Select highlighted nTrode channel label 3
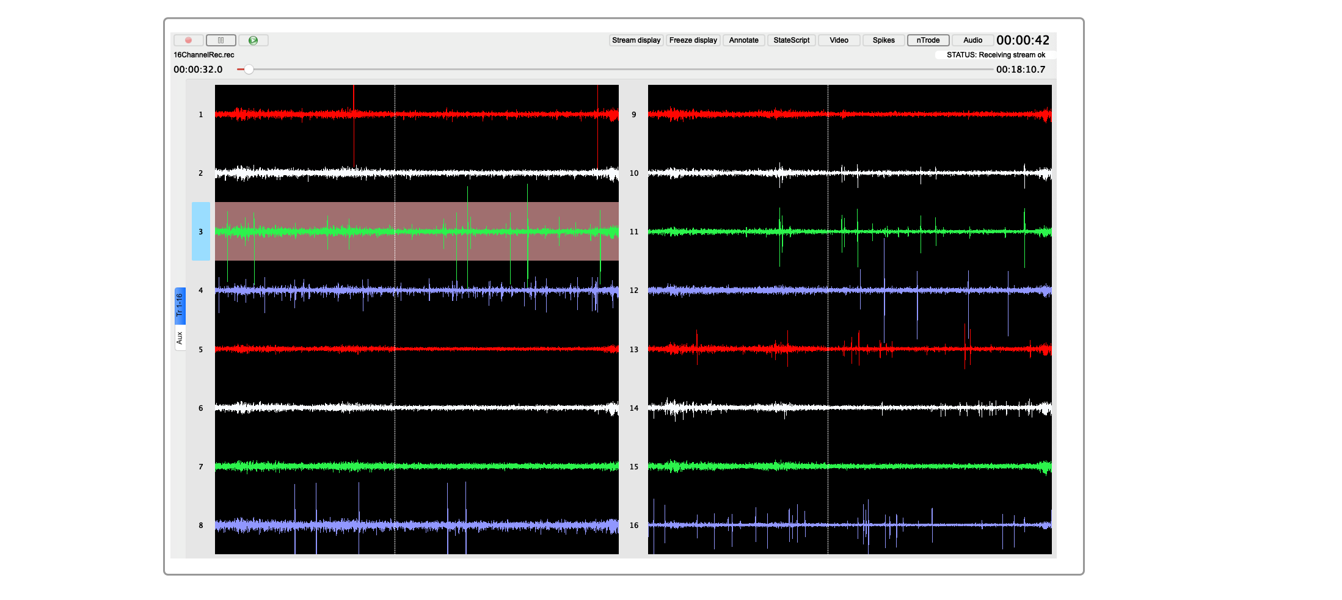 (200, 231)
